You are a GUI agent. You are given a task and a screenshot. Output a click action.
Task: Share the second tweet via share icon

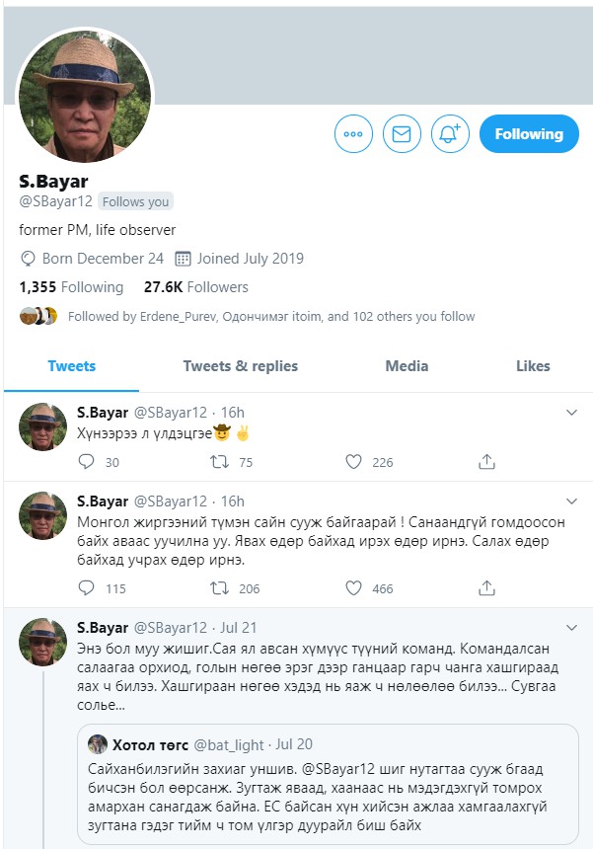click(486, 588)
